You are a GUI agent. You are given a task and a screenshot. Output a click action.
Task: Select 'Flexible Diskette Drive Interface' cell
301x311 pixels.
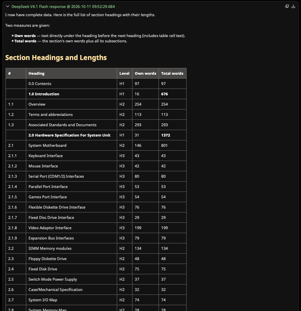click(x=71, y=207)
